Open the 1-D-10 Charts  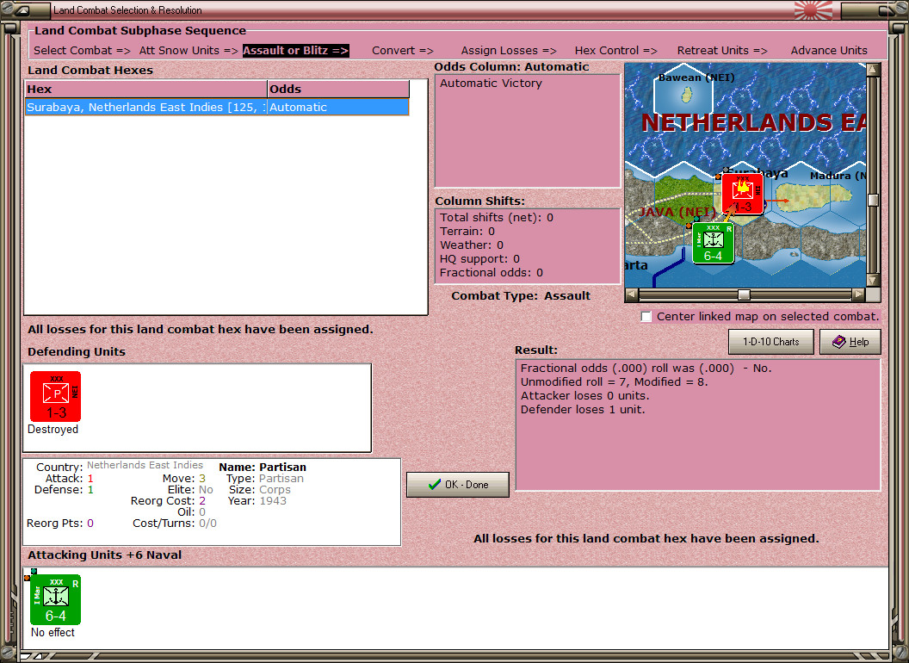[770, 342]
